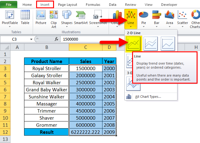Expand the Scatter chart dropdown arrow

tap(182, 27)
